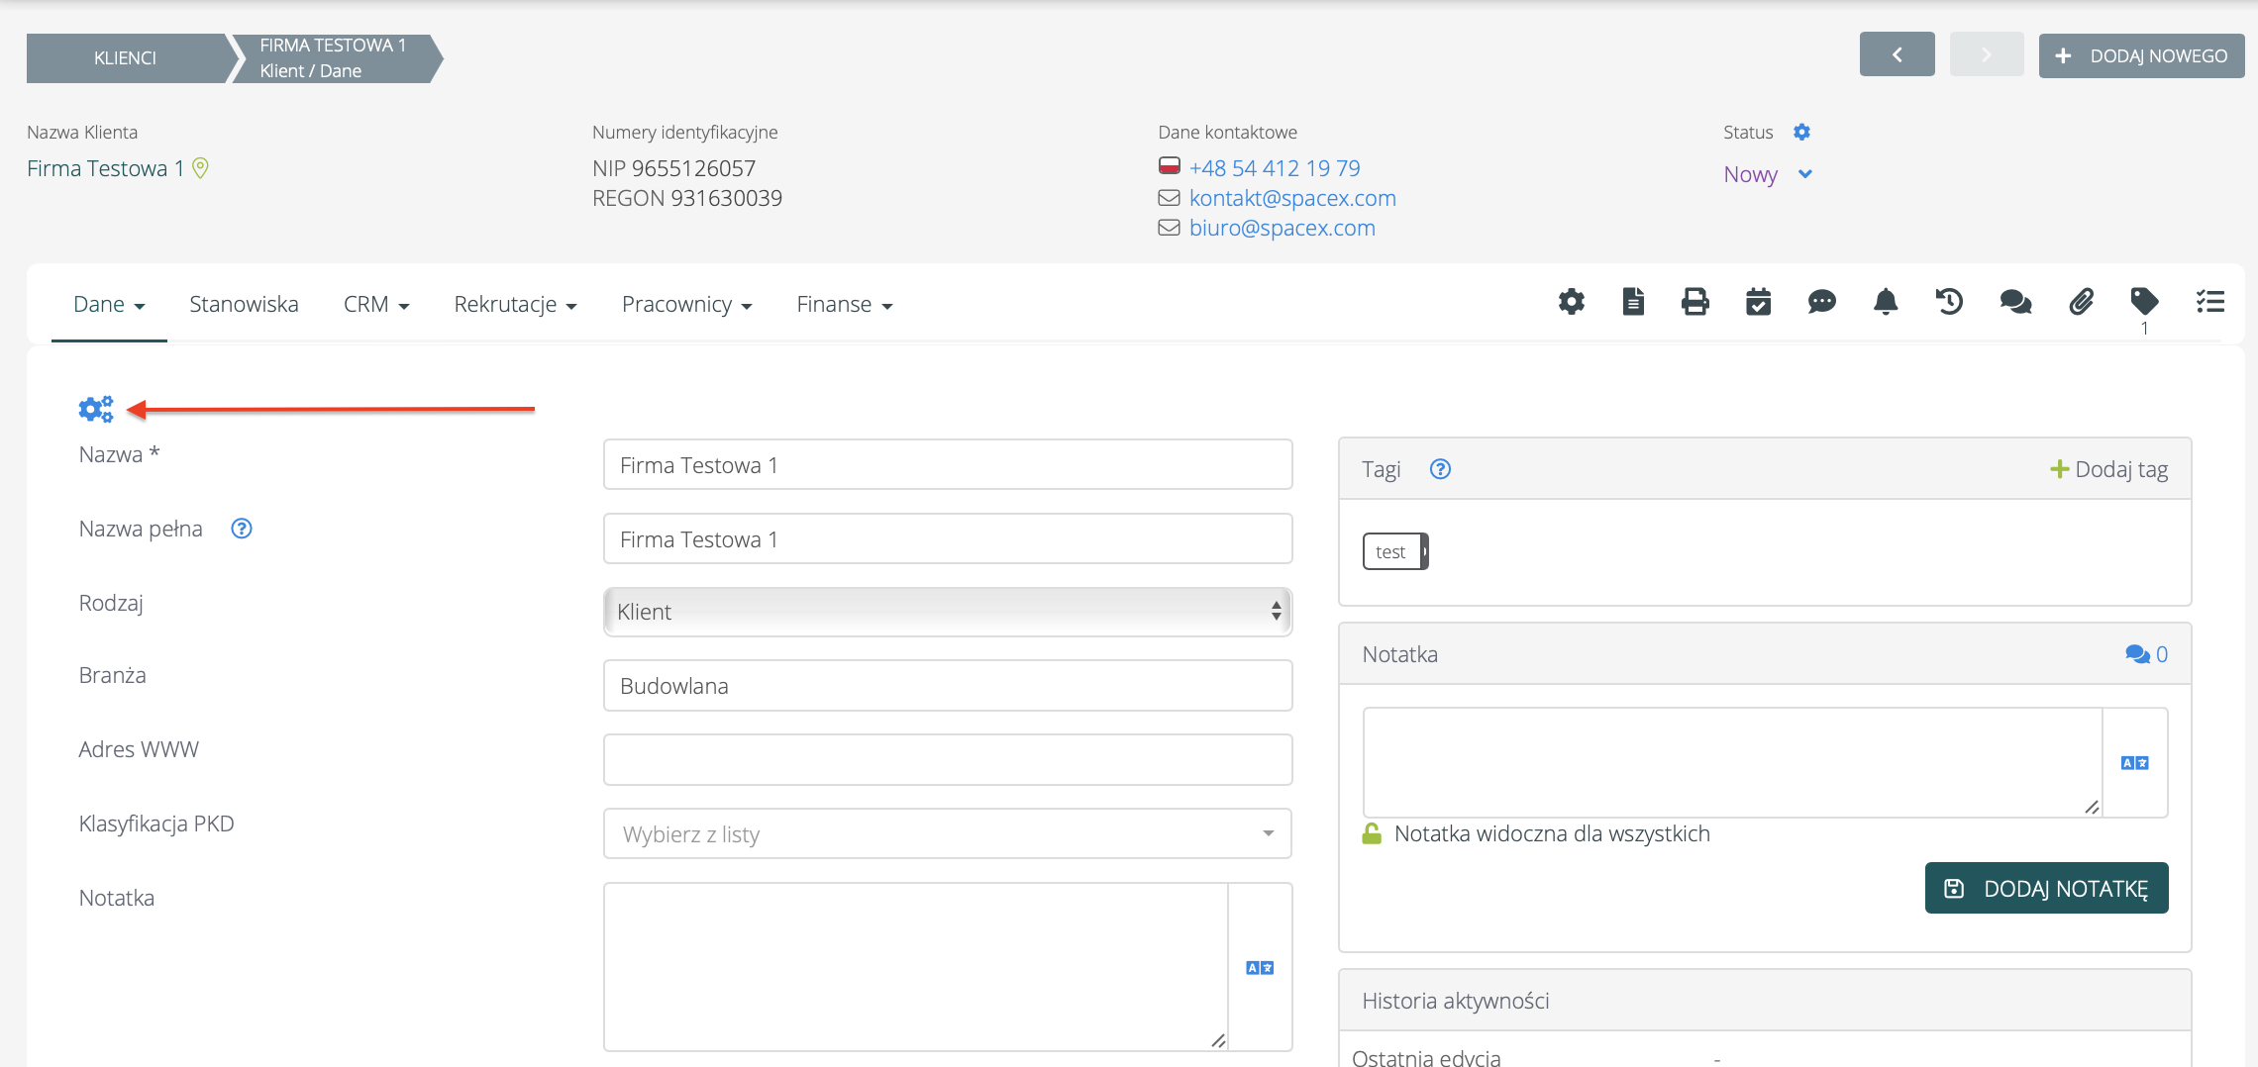Switch to the Stanowiska tab
This screenshot has height=1067, width=2258.
coord(244,305)
